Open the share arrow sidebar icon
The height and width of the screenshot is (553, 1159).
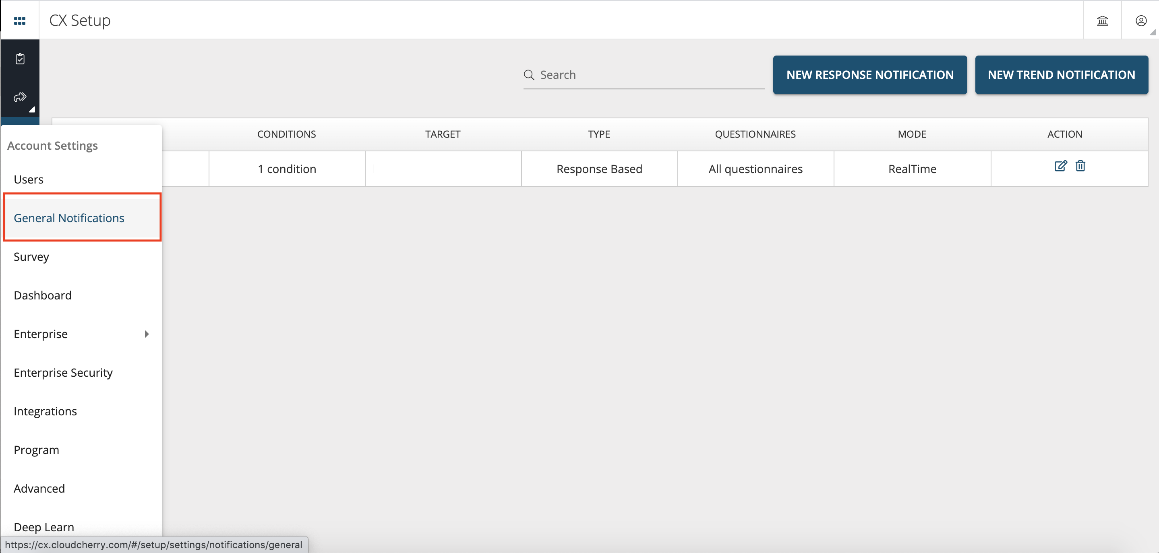[20, 97]
